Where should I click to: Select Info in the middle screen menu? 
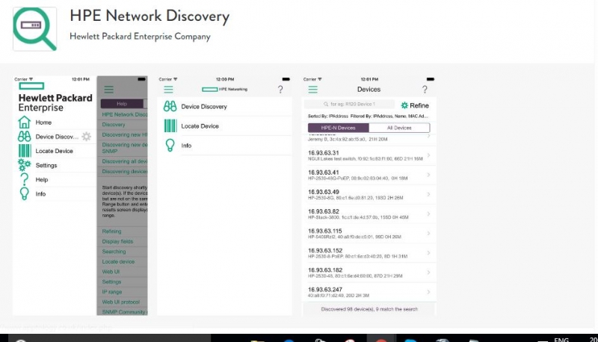186,146
